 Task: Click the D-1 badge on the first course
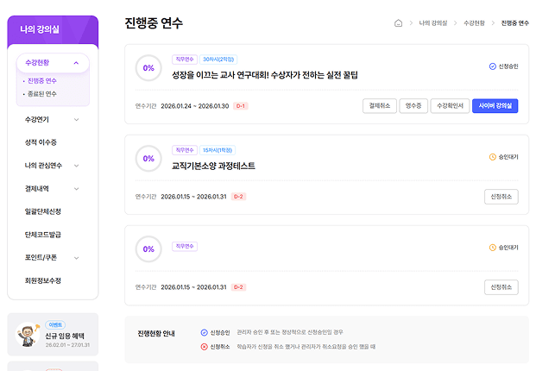[x=241, y=106]
